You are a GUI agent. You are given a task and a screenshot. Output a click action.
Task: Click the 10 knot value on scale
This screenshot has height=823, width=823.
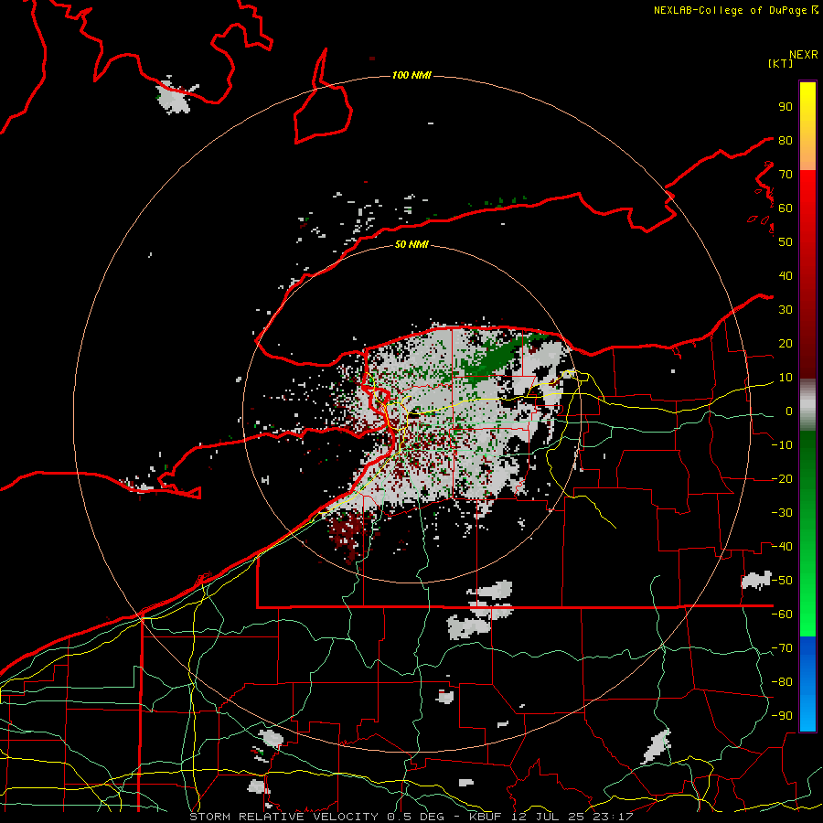coord(786,378)
